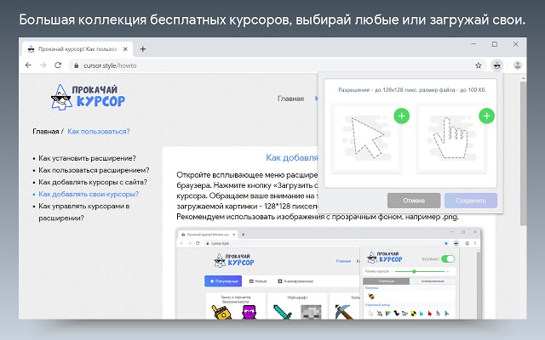Click purple Thanos face in embedded screenshot
The image size is (545, 340).
tap(249, 312)
